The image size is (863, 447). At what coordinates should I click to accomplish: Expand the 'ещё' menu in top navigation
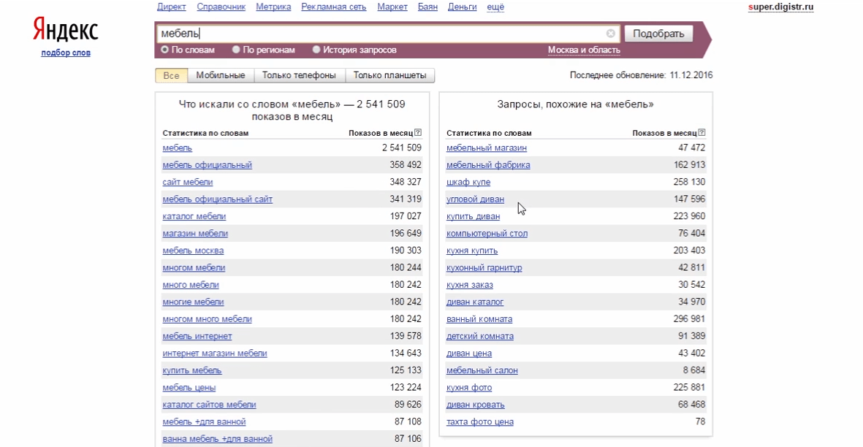495,7
